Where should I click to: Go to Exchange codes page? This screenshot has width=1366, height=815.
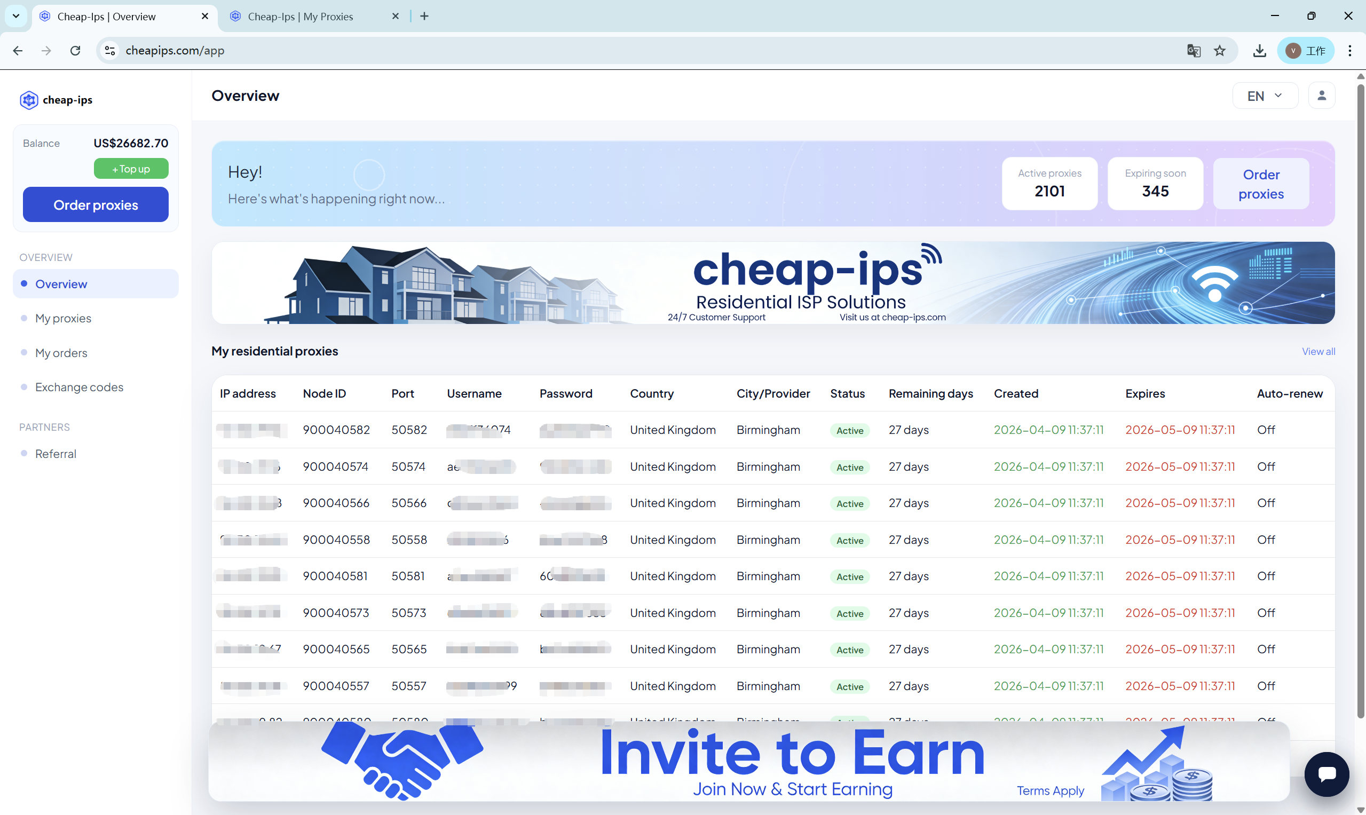79,387
